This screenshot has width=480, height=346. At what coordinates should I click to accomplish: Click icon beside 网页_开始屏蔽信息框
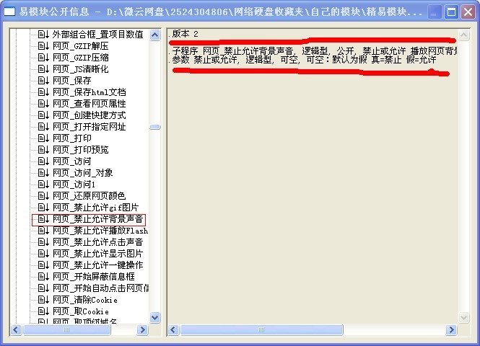(43, 277)
